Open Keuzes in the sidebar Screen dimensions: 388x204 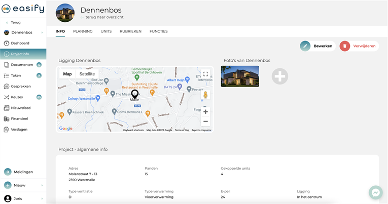(x=17, y=97)
